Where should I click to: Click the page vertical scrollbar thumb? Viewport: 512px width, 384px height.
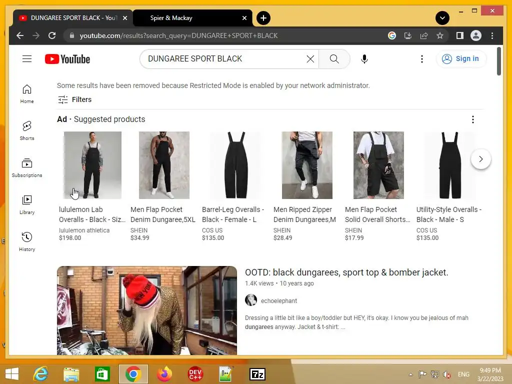coord(498,61)
